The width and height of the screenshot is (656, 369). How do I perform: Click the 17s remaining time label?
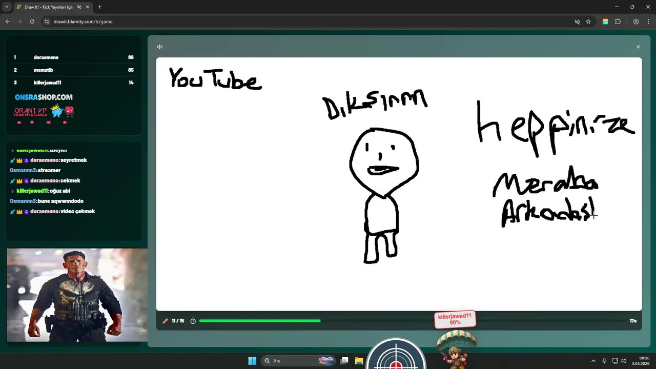pyautogui.click(x=633, y=321)
